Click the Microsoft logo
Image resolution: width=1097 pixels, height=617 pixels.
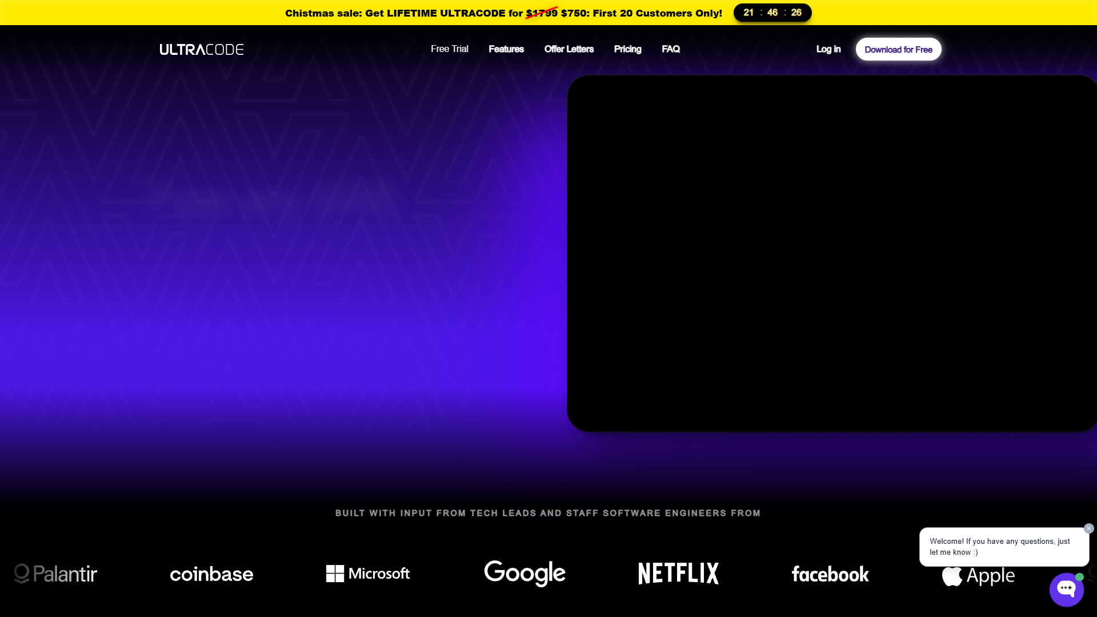(x=368, y=574)
